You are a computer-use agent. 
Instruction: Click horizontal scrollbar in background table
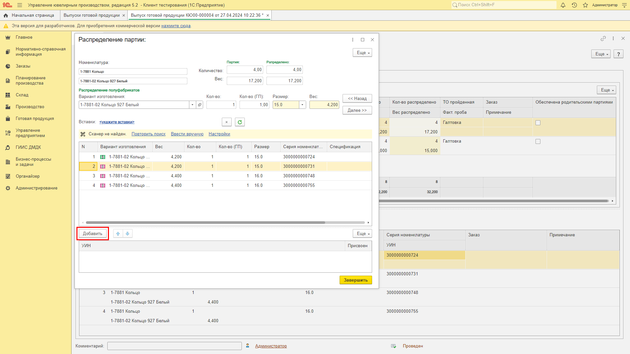pos(494,201)
